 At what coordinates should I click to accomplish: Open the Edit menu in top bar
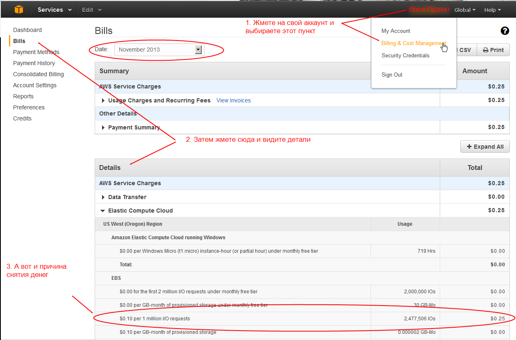[91, 10]
